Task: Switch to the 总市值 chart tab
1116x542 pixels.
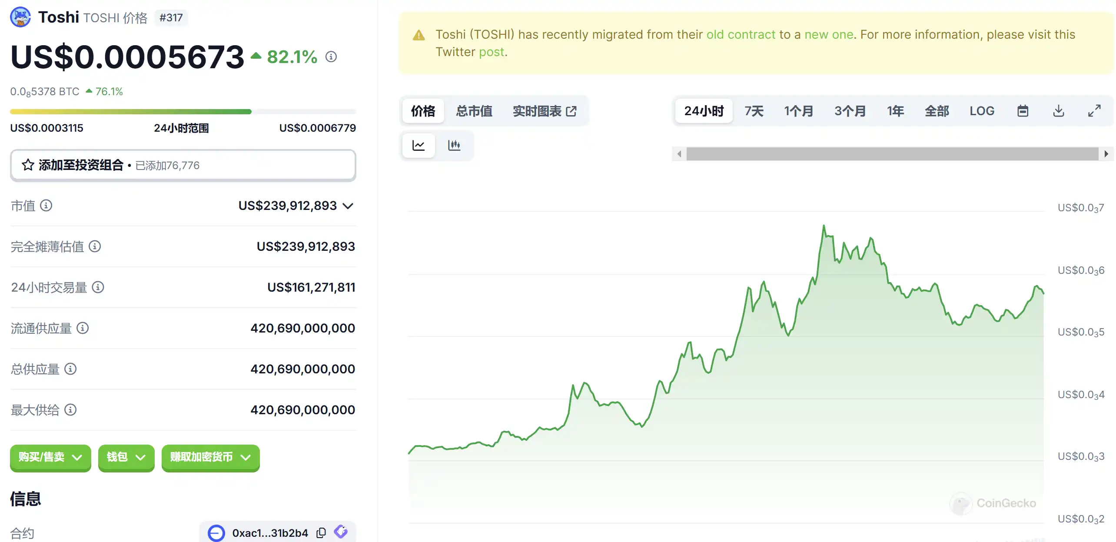Action: (x=474, y=111)
